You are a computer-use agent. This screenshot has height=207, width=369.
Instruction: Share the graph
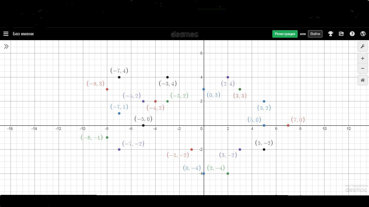pos(341,34)
